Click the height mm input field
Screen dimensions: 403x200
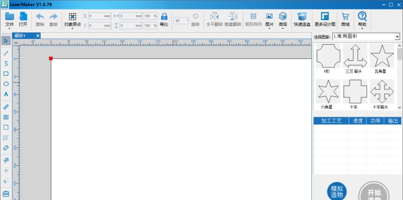130,26
